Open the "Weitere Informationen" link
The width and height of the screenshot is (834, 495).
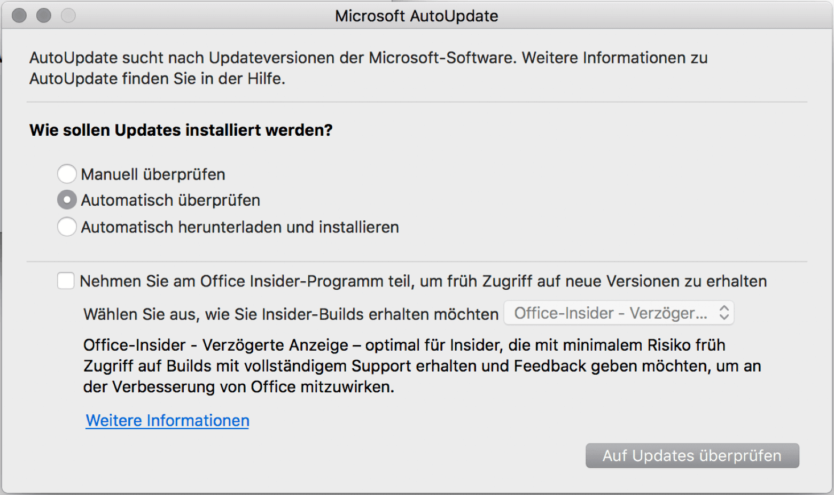pyautogui.click(x=167, y=421)
